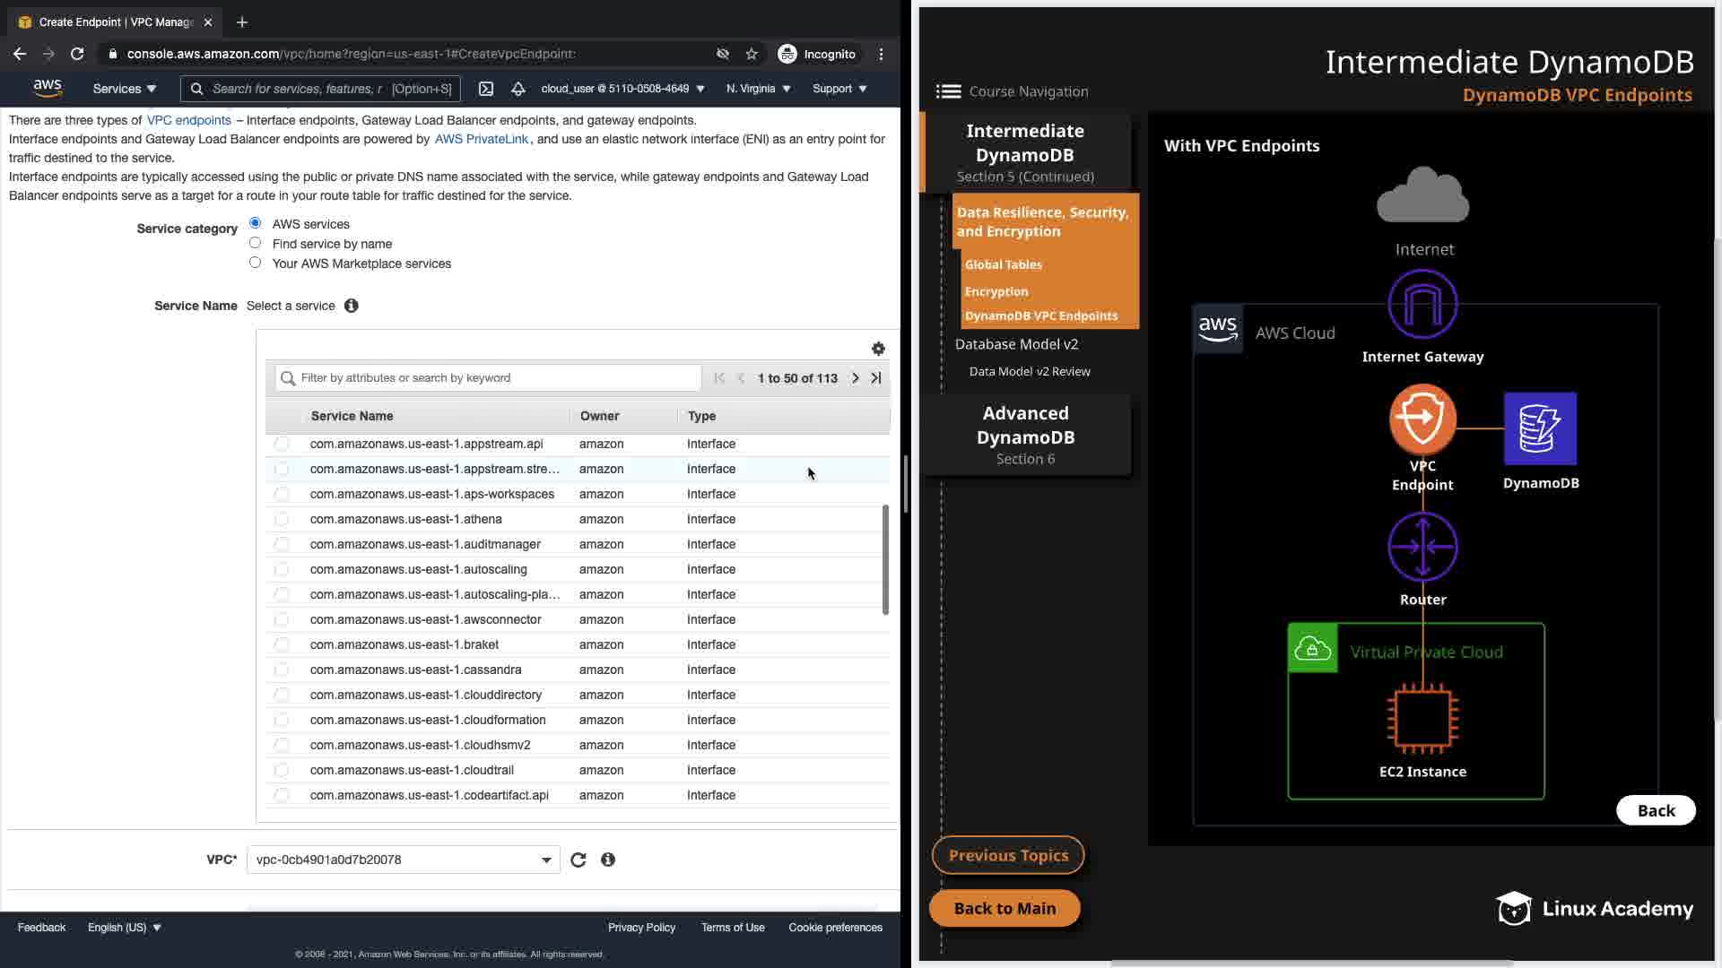Viewport: 1722px width, 968px height.
Task: Click the service filter search field
Action: [x=489, y=378]
